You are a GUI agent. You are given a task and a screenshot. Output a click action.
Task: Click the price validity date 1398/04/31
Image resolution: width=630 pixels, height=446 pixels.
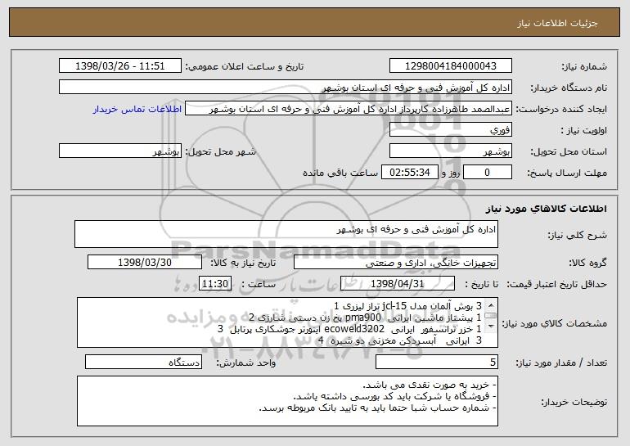[398, 283]
